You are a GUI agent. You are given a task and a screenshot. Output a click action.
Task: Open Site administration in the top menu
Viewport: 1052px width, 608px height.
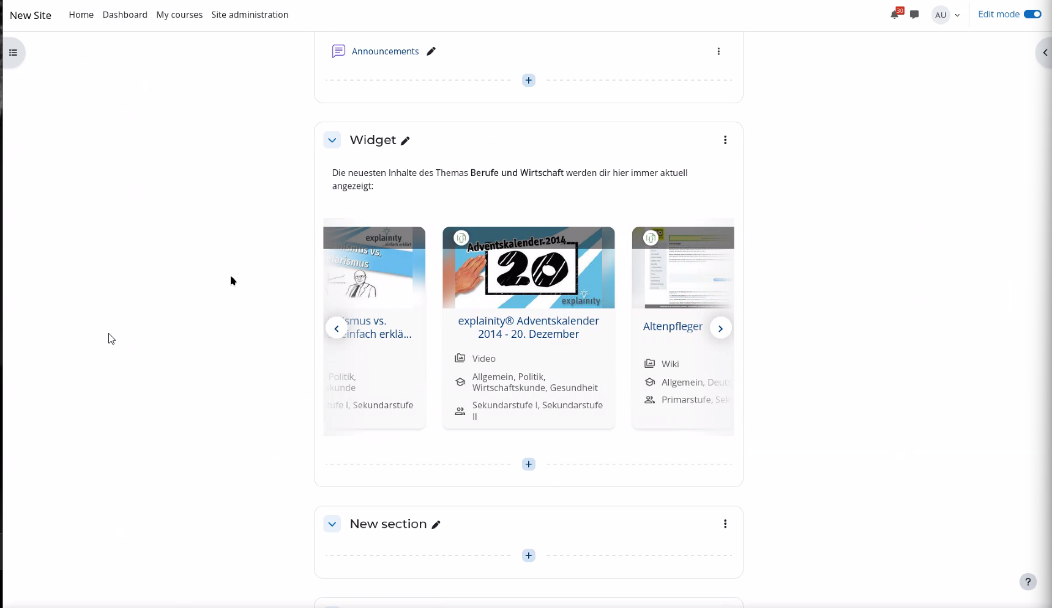pos(250,15)
